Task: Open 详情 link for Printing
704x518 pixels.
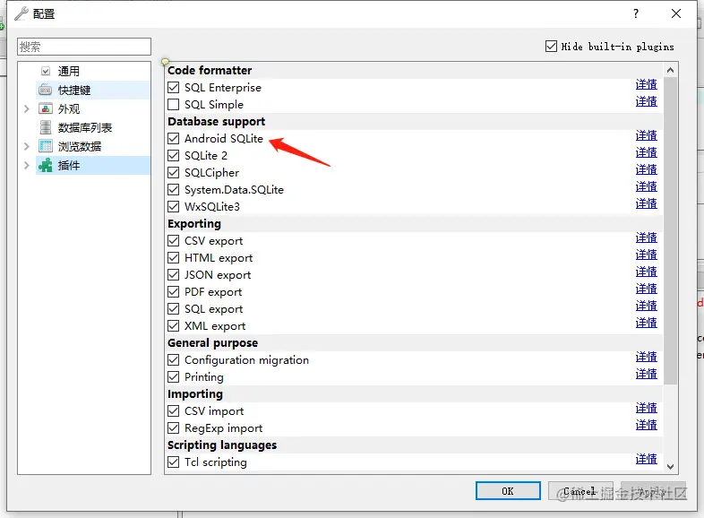Action: 646,374
